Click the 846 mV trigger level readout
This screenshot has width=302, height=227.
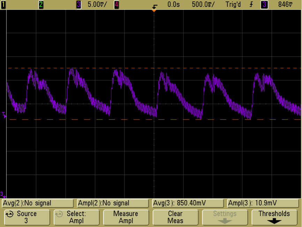[285, 5]
